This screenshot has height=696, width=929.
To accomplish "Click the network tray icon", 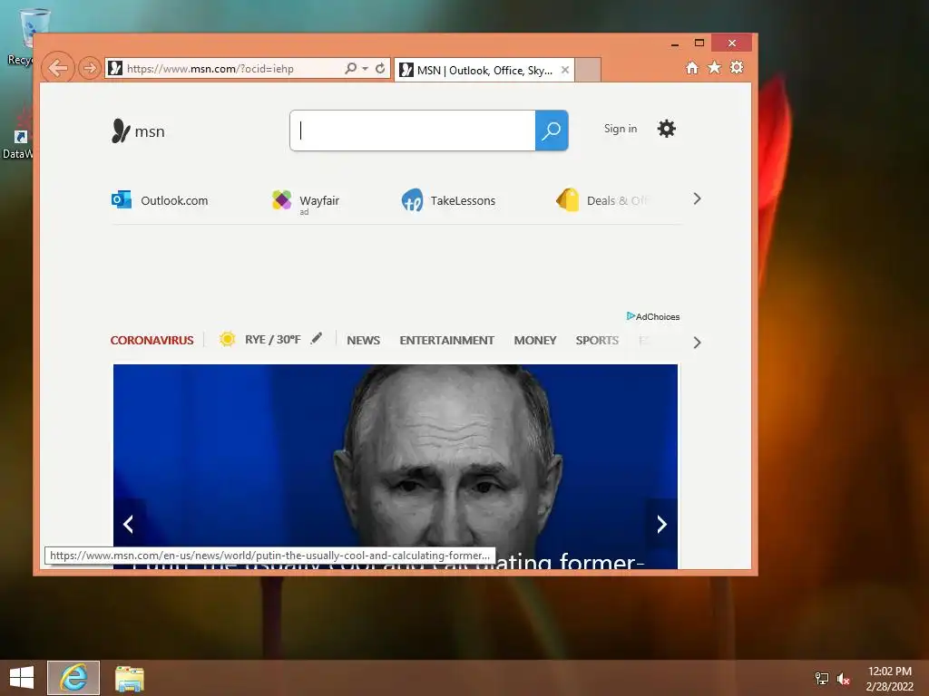I will (x=822, y=679).
